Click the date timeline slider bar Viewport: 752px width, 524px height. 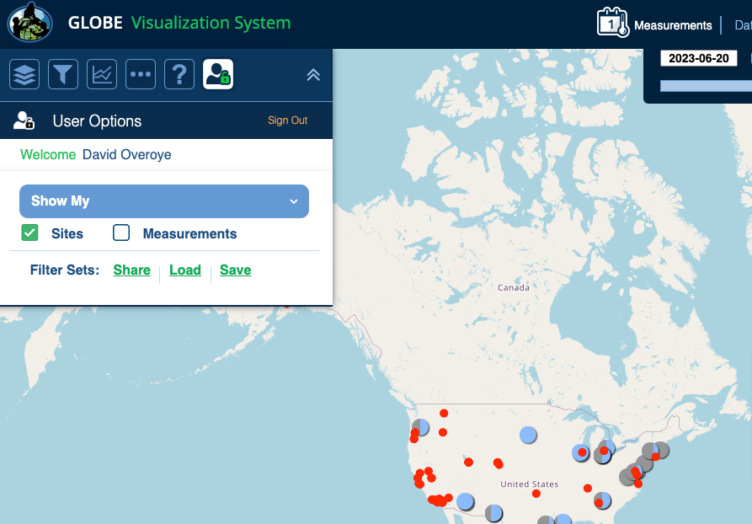(706, 85)
